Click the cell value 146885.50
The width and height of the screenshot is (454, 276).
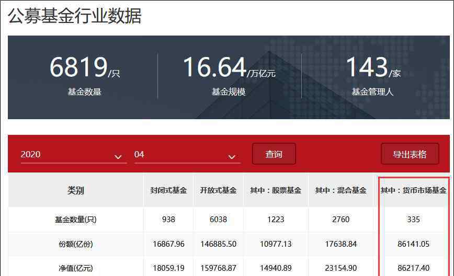click(x=218, y=244)
